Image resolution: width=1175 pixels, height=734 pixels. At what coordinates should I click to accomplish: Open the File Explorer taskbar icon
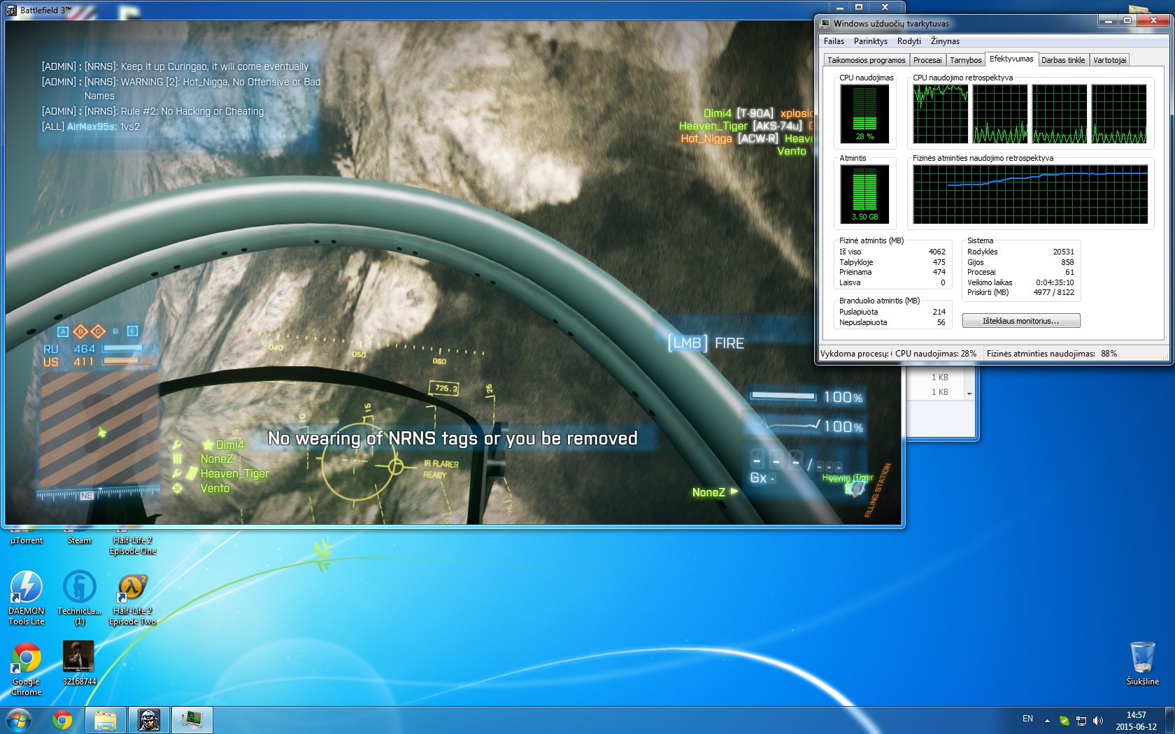pyautogui.click(x=106, y=720)
